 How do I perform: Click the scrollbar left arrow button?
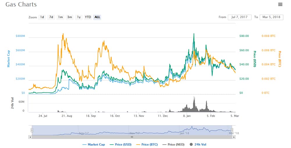30,137
